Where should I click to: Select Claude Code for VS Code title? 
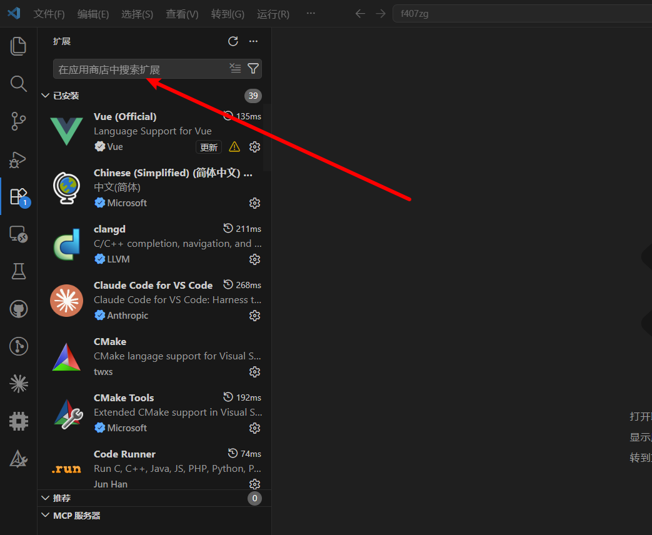[153, 285]
